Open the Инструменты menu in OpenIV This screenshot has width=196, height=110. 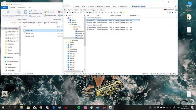[x=94, y=10]
